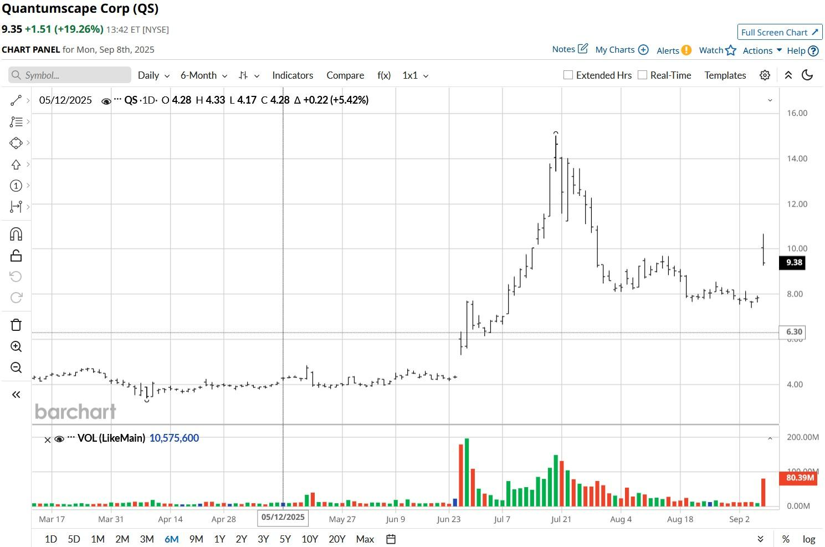This screenshot has height=547, width=825.
Task: Toggle percent scale button
Action: tap(786, 539)
